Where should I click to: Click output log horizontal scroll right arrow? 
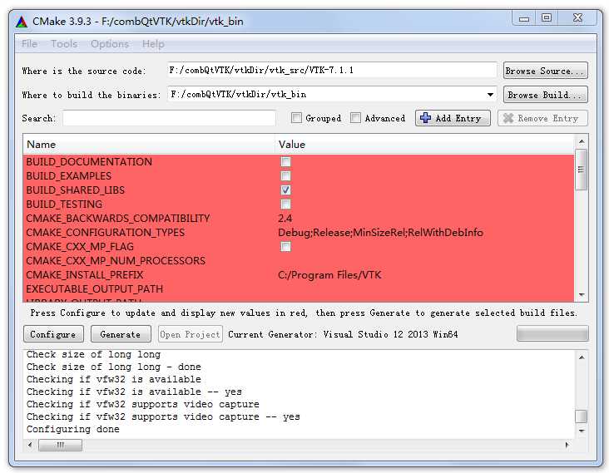pos(567,445)
